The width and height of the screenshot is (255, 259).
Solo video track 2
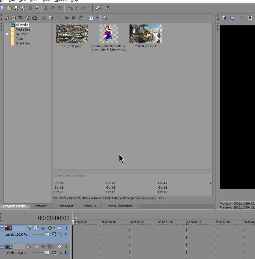(x=66, y=246)
